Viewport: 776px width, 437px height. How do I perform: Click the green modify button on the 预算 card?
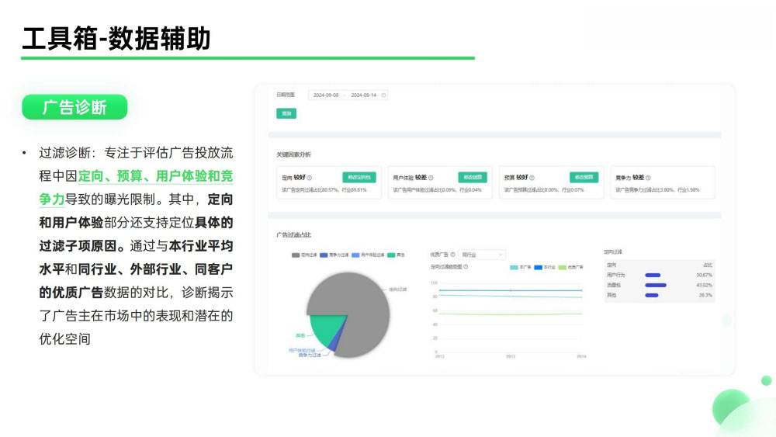click(584, 177)
